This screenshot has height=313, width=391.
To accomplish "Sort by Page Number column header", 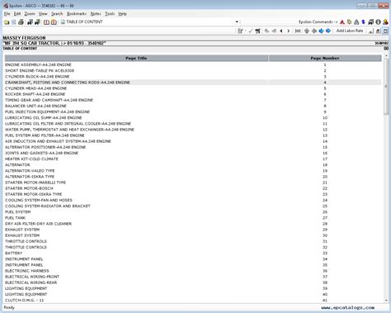I will [325, 58].
